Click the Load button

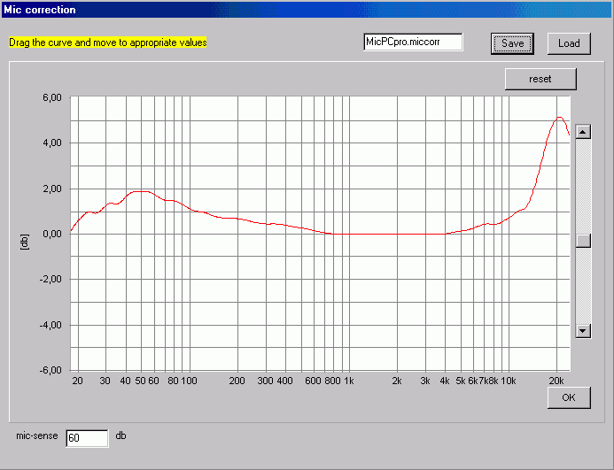(569, 43)
